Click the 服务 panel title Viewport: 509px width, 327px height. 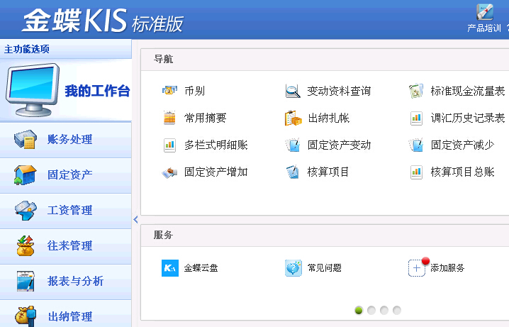163,235
